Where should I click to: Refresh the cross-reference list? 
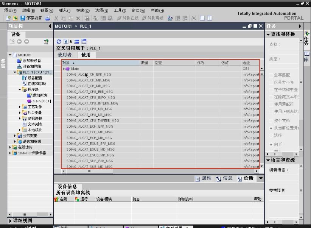(59, 42)
